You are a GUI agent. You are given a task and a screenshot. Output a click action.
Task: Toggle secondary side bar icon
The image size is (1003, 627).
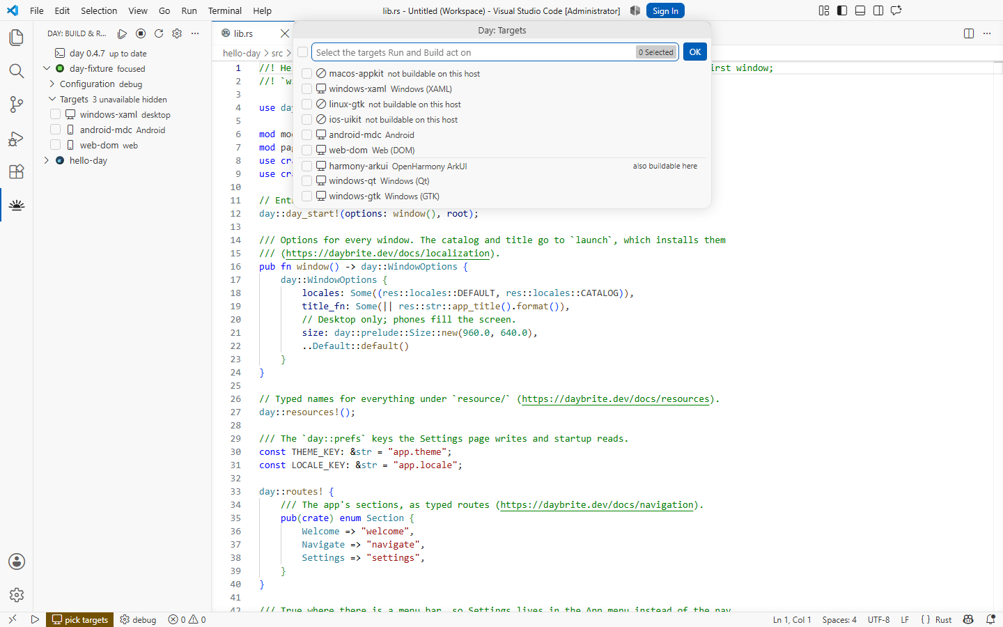(x=878, y=10)
